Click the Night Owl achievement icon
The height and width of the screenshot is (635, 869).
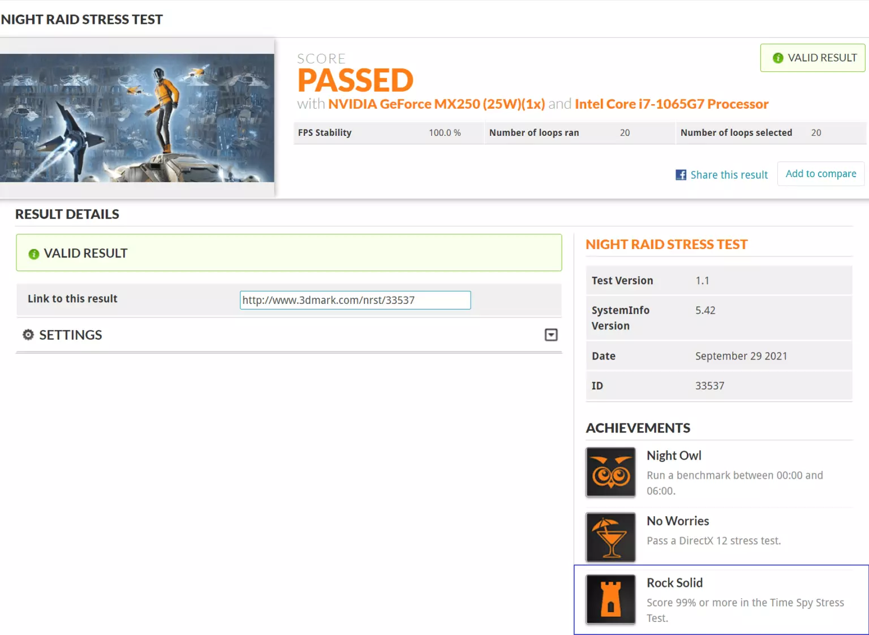[x=610, y=472]
